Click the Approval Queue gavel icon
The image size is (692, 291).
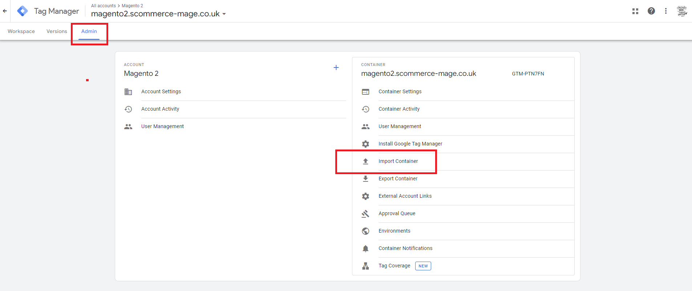click(x=365, y=214)
